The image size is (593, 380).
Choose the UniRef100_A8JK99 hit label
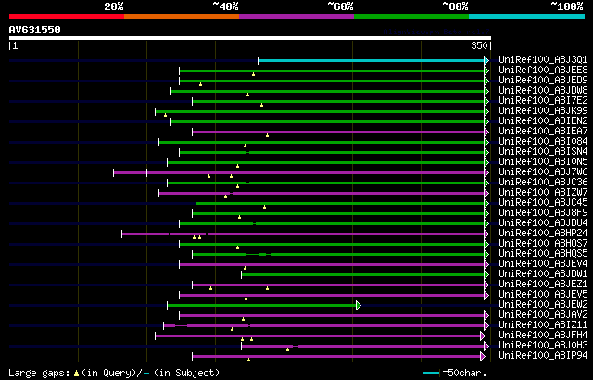543,111
